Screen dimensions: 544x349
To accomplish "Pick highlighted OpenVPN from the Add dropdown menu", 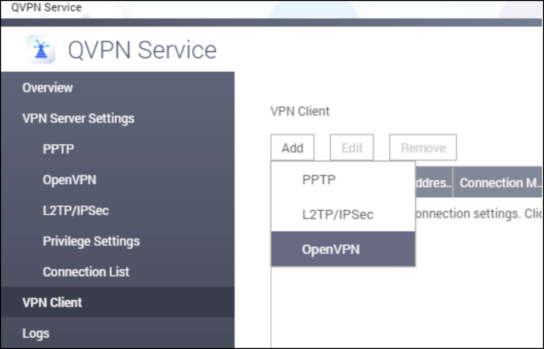I will click(331, 249).
